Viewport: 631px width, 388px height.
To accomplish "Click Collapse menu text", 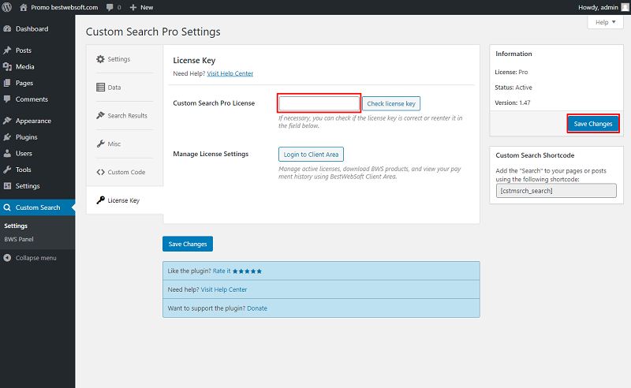I will 35,258.
